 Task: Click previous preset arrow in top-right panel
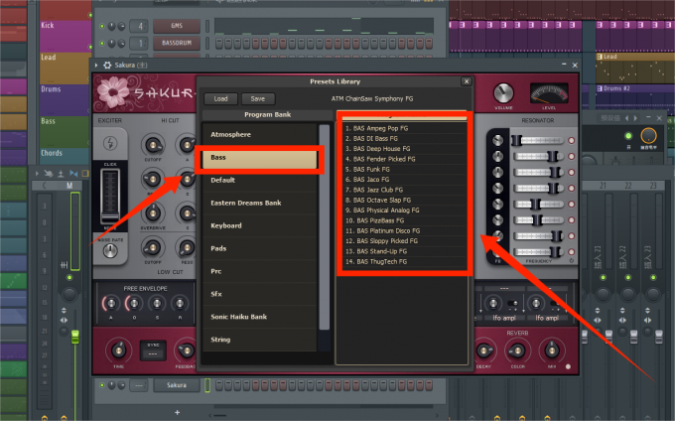coord(626,118)
